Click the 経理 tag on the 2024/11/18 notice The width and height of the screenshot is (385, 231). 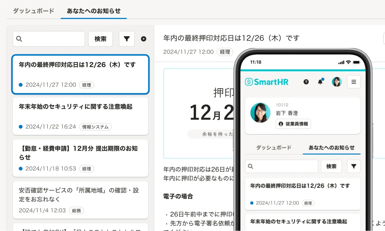click(x=87, y=169)
